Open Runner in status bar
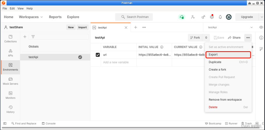 [x=231, y=123]
